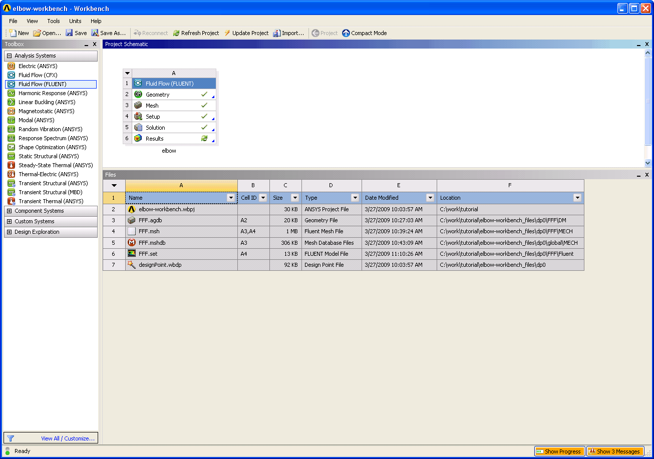Open the system A header dropdown arrow
The height and width of the screenshot is (459, 654).
pyautogui.click(x=127, y=73)
